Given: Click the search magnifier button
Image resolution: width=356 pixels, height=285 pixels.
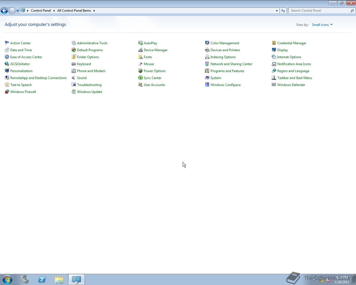Looking at the screenshot, I should [x=352, y=11].
